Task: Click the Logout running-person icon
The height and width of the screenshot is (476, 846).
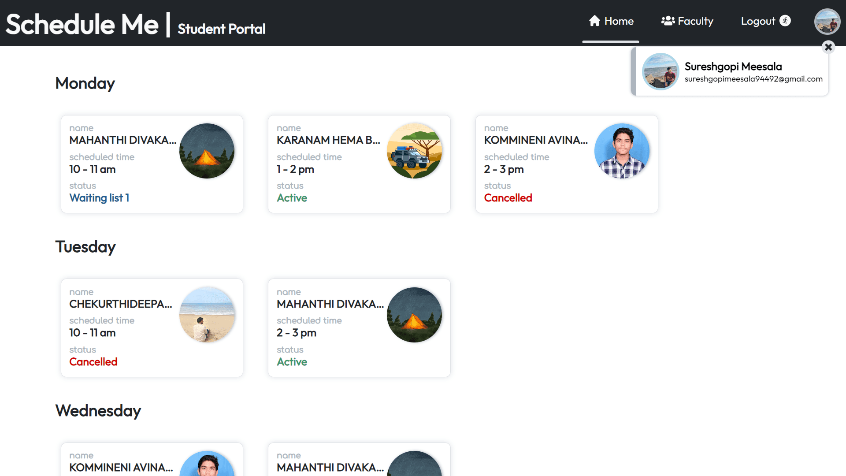Action: [x=785, y=21]
